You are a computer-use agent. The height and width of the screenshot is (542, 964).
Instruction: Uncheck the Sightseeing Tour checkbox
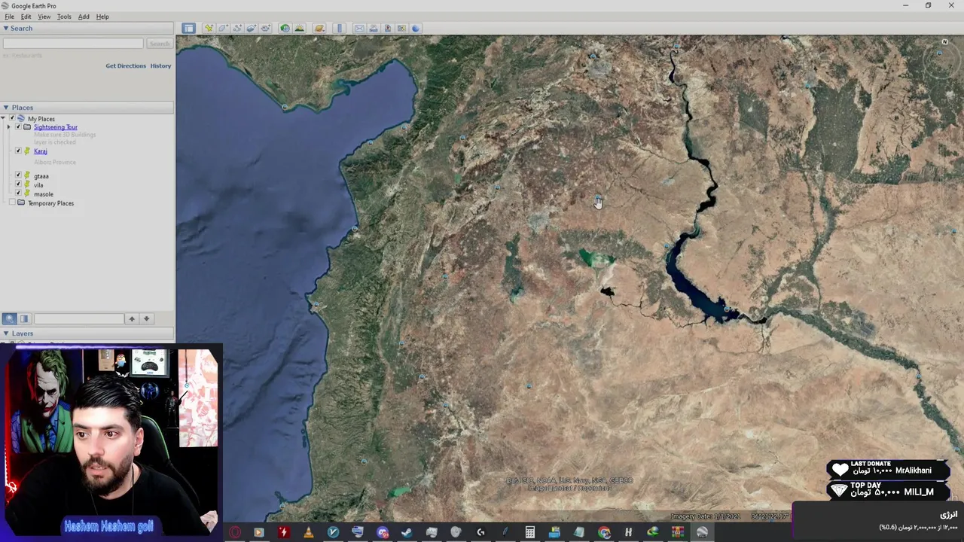(x=18, y=127)
